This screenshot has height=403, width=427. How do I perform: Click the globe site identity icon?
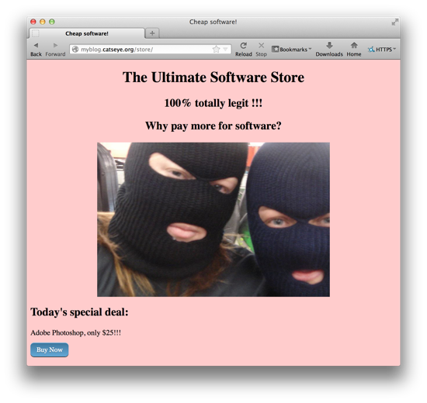[x=75, y=50]
